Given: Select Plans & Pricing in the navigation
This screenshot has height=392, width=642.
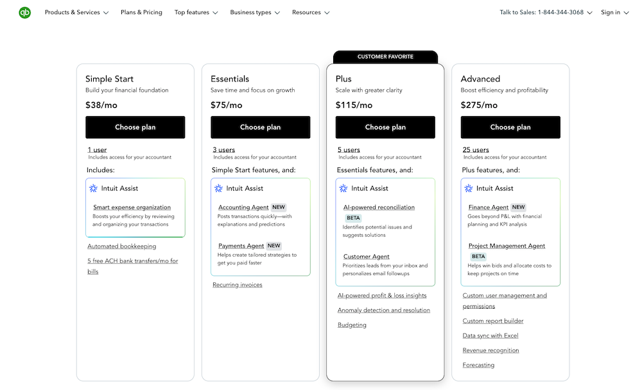Looking at the screenshot, I should coord(141,12).
